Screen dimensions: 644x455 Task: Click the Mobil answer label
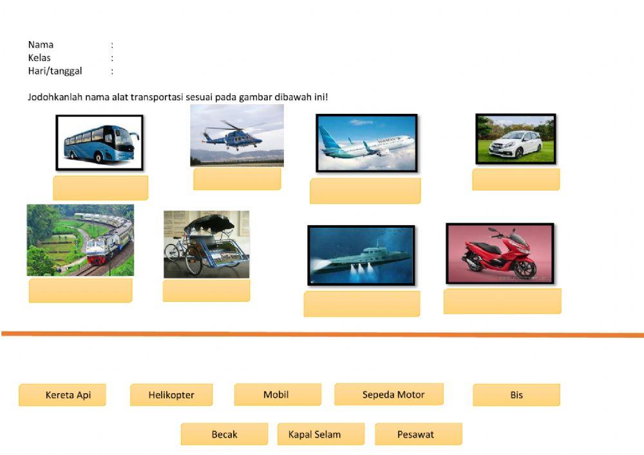pyautogui.click(x=277, y=395)
